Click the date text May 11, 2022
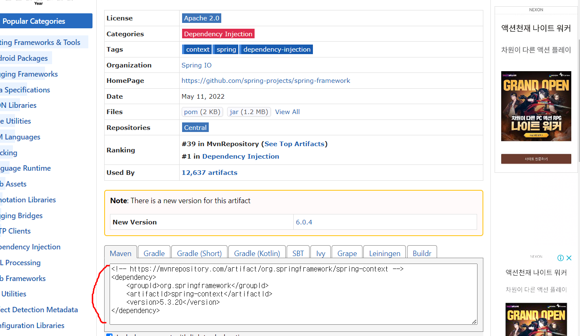The width and height of the screenshot is (580, 336). pyautogui.click(x=203, y=97)
